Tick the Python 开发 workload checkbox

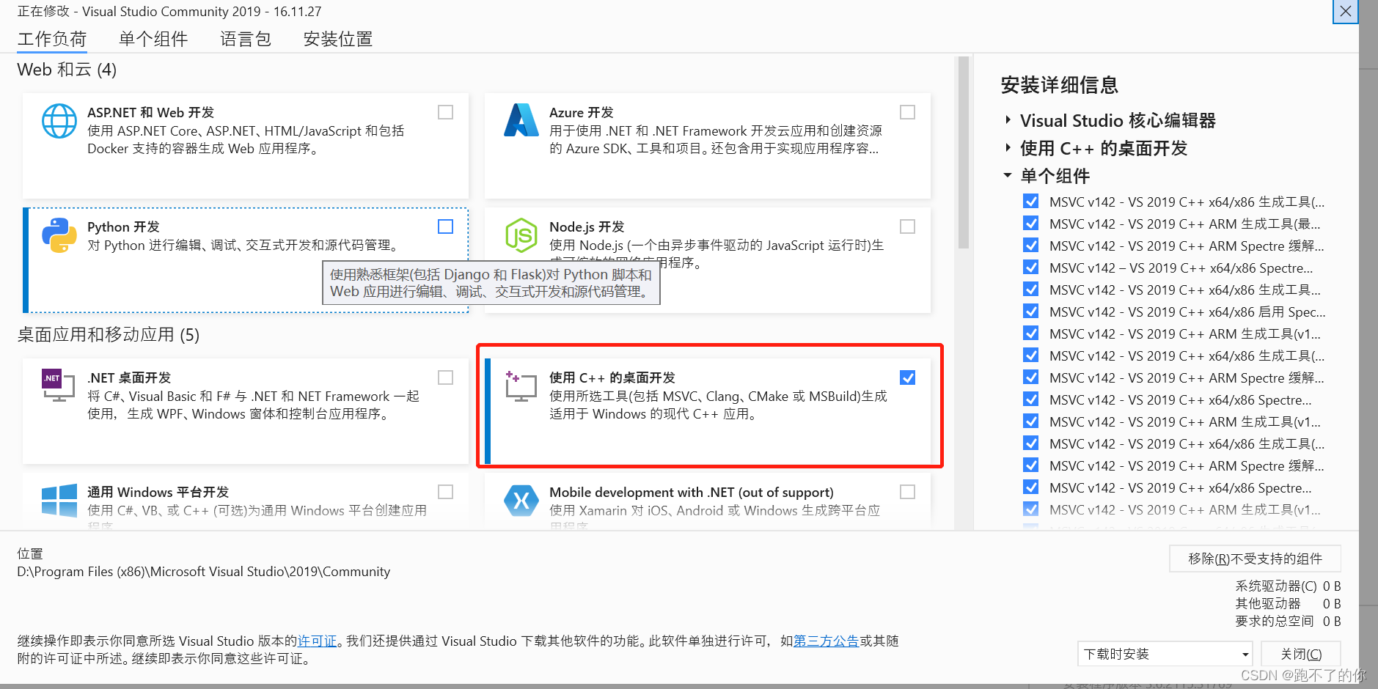click(x=445, y=226)
